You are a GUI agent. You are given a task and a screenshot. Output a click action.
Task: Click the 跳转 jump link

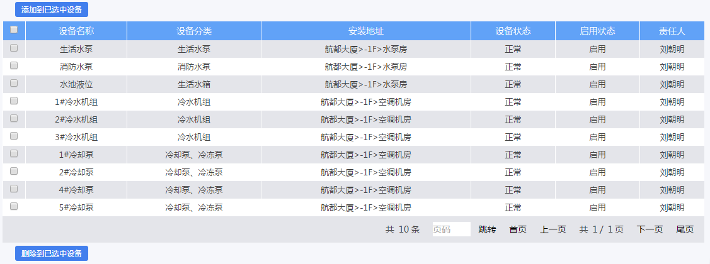click(x=487, y=229)
